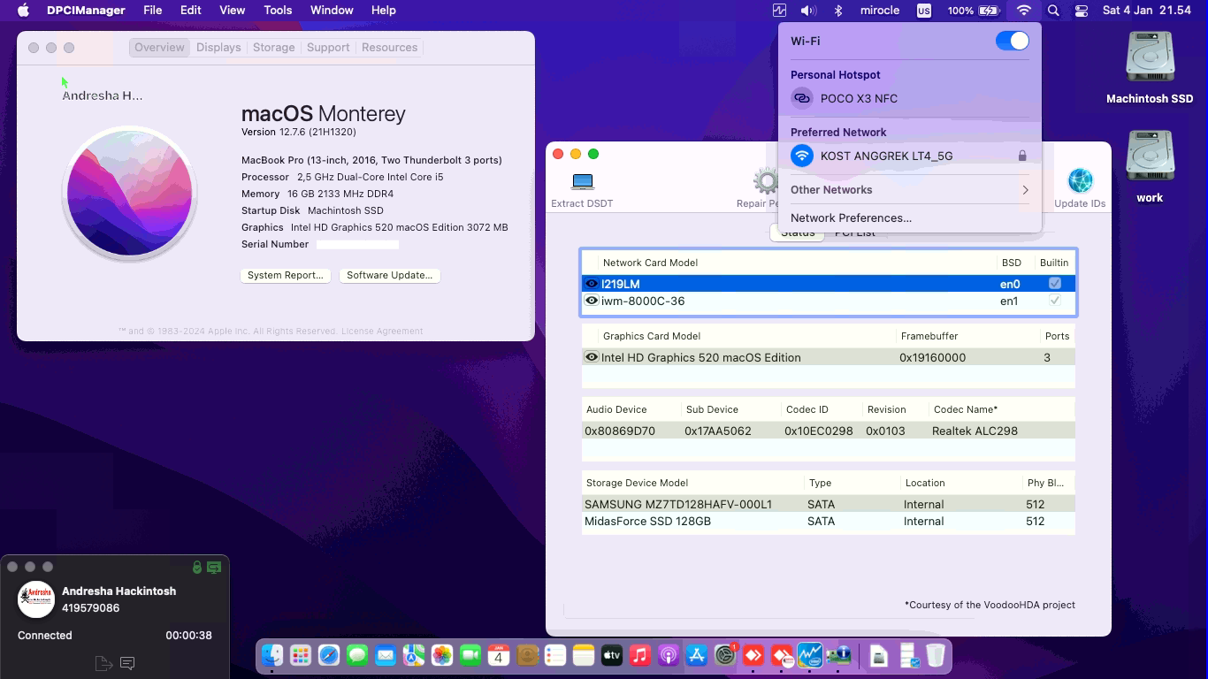Click the file transfer icon in AnyDesk panel
Viewport: 1208px width, 679px height.
(x=103, y=663)
